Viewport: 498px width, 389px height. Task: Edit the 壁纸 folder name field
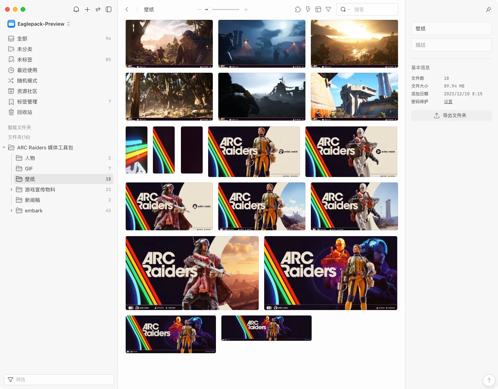pos(451,28)
